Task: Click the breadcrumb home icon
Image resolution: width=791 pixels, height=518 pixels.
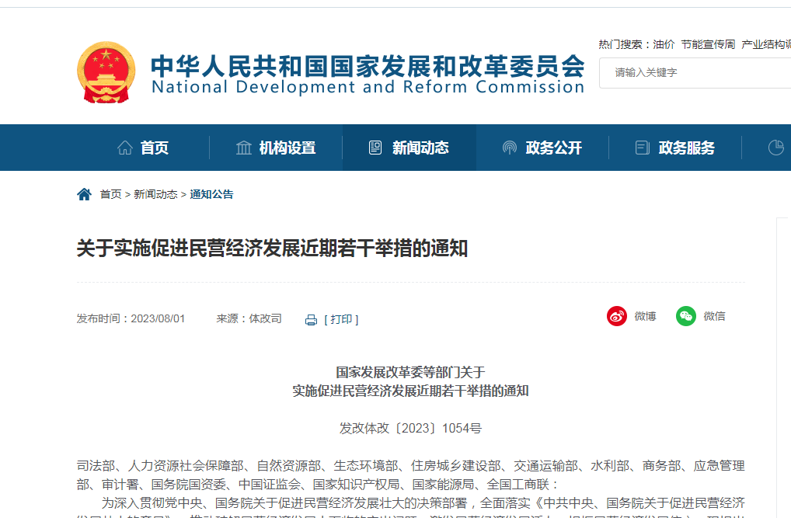Action: point(84,194)
